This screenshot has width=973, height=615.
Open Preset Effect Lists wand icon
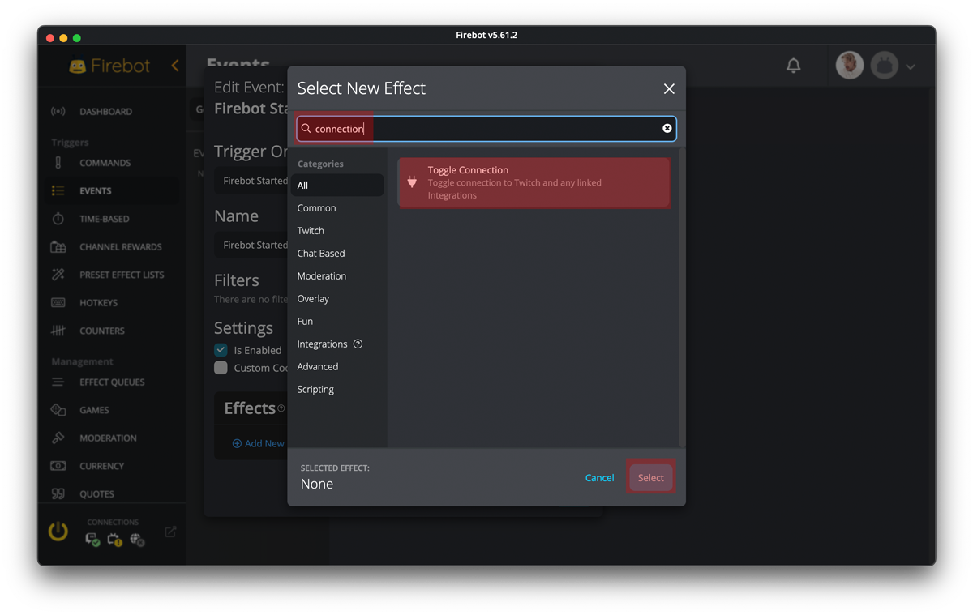[x=58, y=275]
